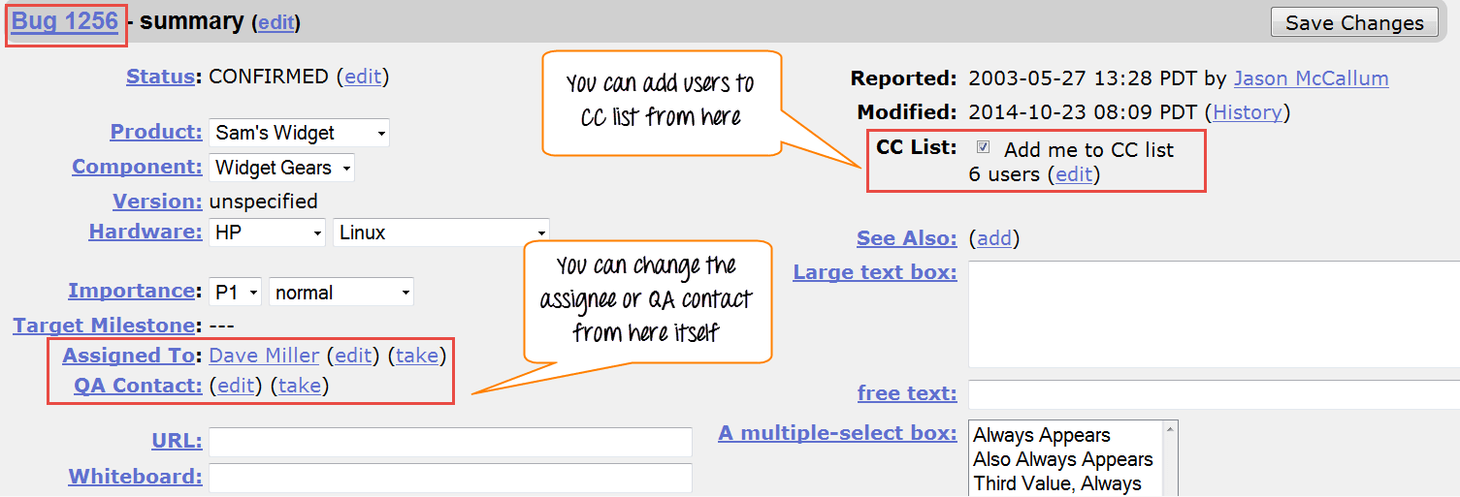Expand the Component dropdown with Widget Gears
This screenshot has width=1460, height=497.
[281, 168]
